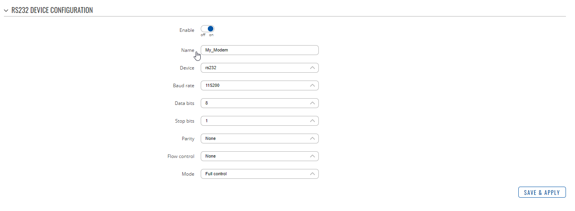Click the Parity label
The image size is (575, 211).
[x=188, y=139]
